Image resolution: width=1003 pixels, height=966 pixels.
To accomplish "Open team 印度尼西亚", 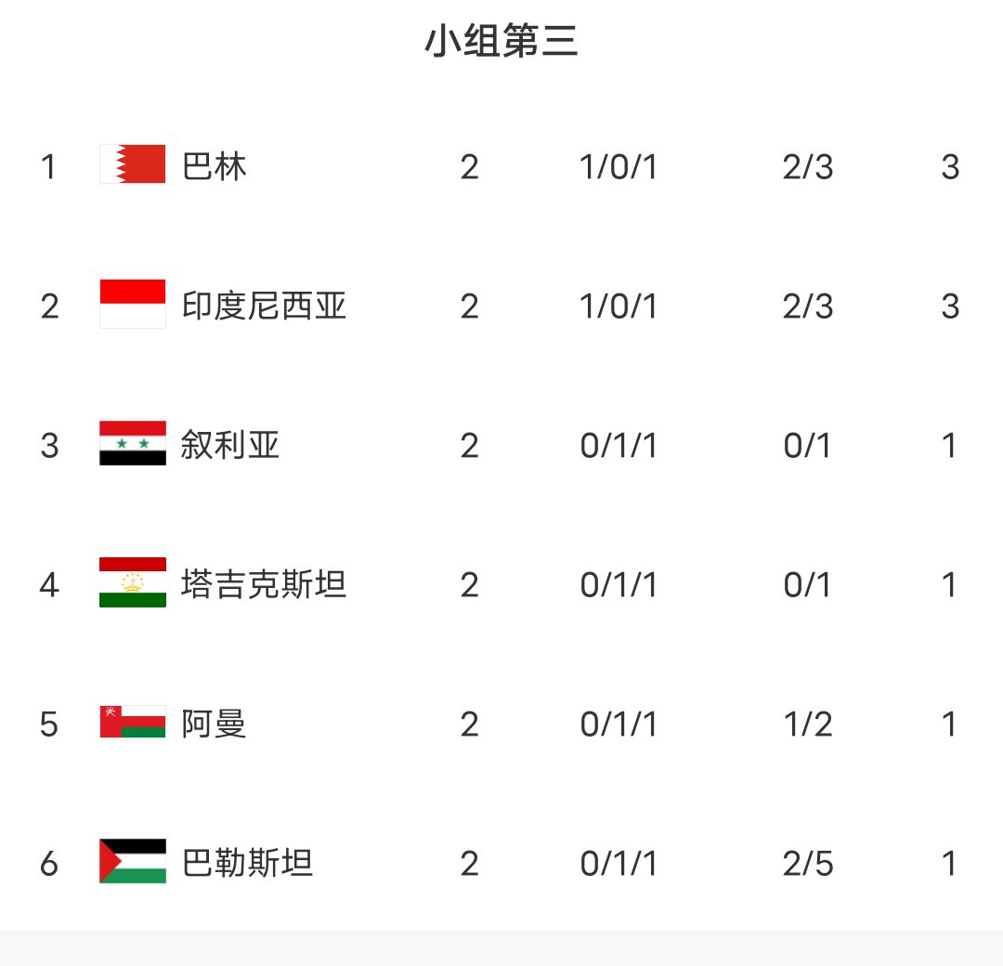I will 264,306.
